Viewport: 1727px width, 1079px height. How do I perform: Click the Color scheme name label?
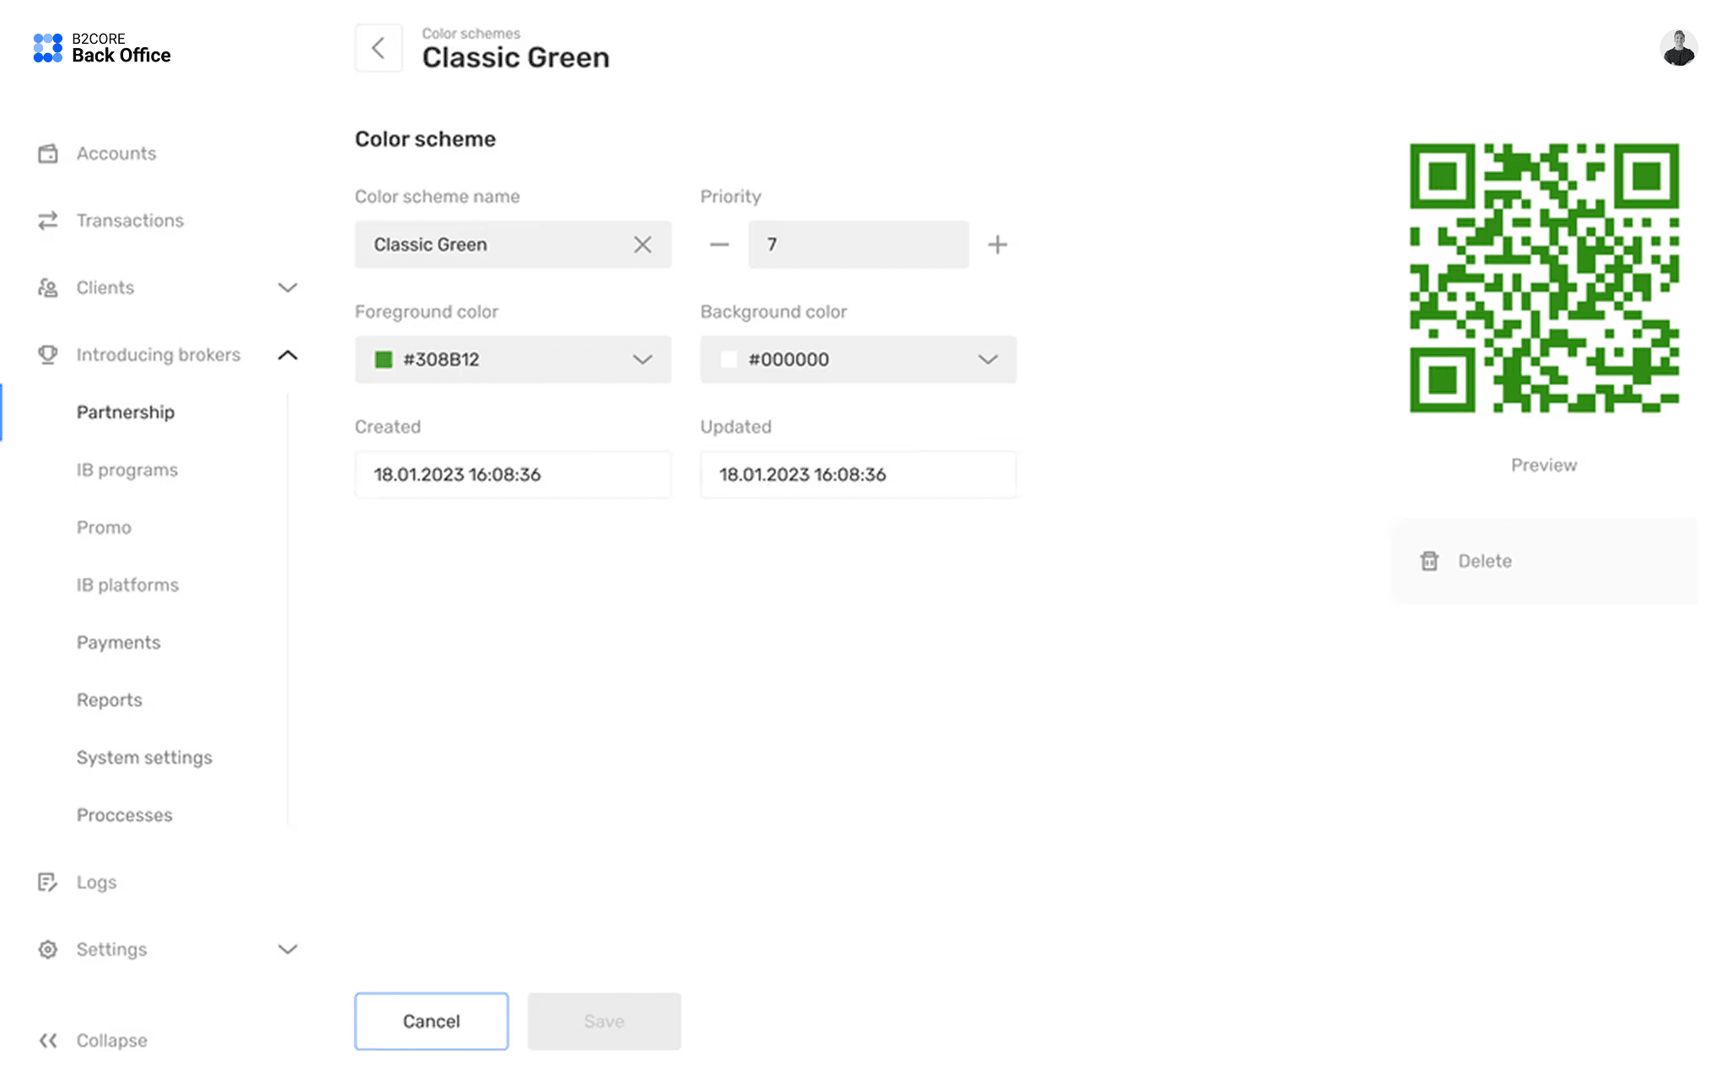[438, 196]
